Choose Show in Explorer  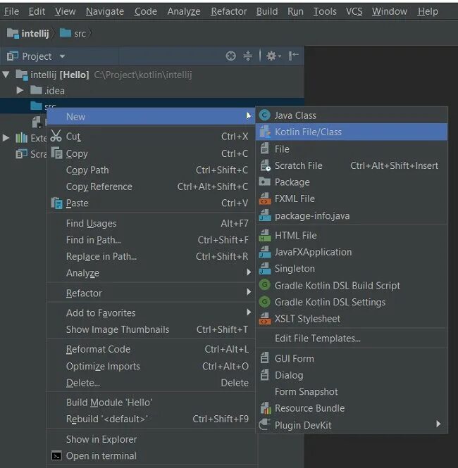click(151, 439)
